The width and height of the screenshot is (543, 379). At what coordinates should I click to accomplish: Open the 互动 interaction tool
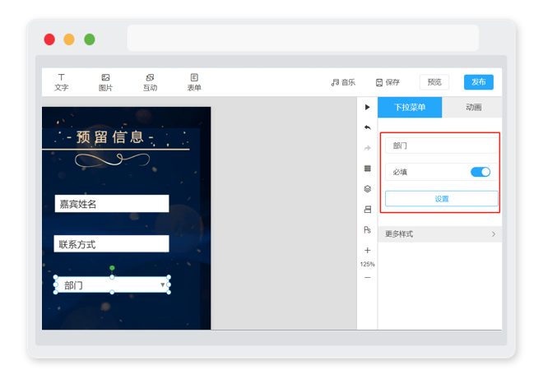coord(150,82)
